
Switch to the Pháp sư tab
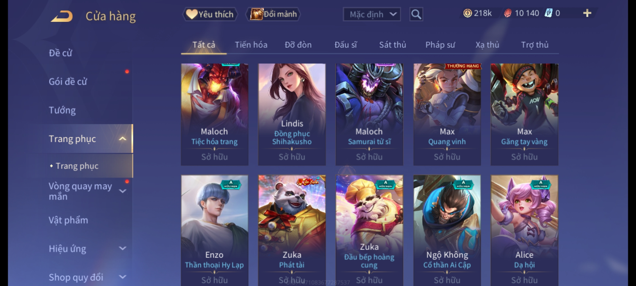(440, 45)
